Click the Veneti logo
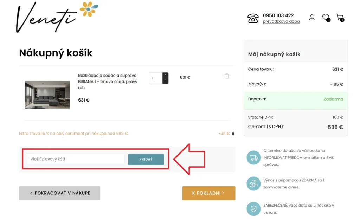 click(x=57, y=17)
